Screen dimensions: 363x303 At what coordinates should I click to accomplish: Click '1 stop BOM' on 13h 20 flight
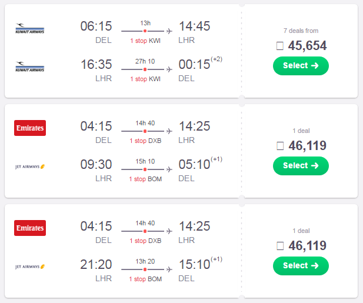click(x=145, y=279)
